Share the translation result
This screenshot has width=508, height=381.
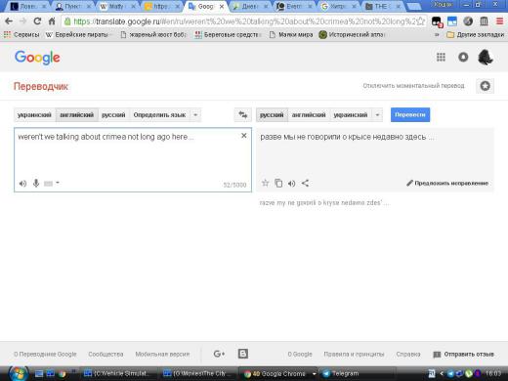tap(305, 184)
